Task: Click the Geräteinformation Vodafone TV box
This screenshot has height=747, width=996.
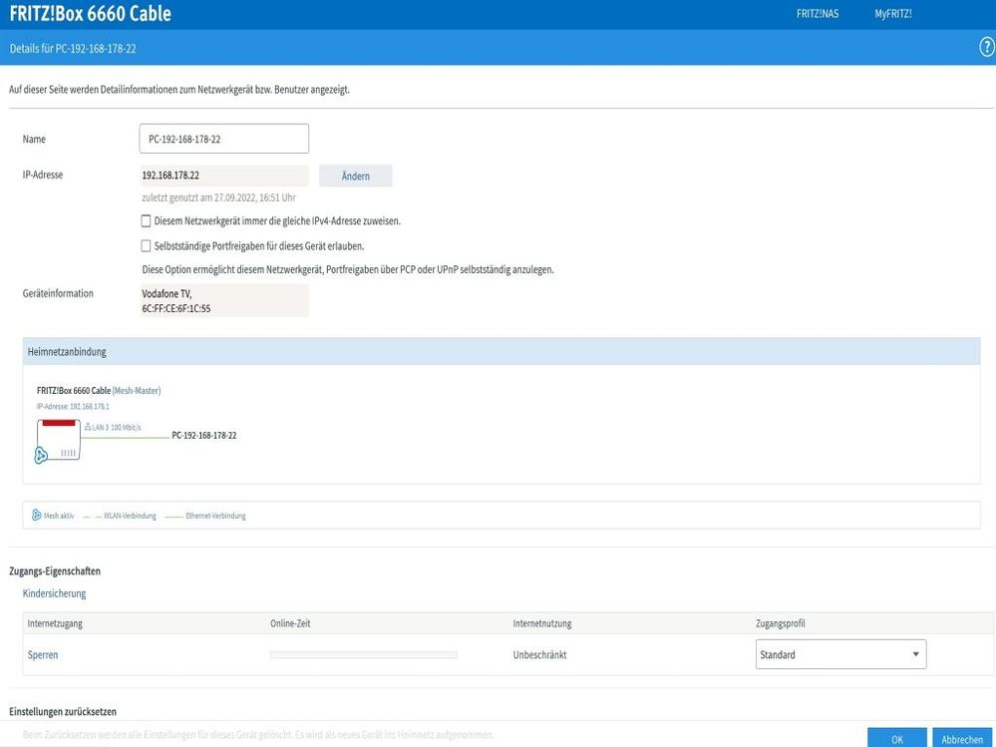Action: 224,300
